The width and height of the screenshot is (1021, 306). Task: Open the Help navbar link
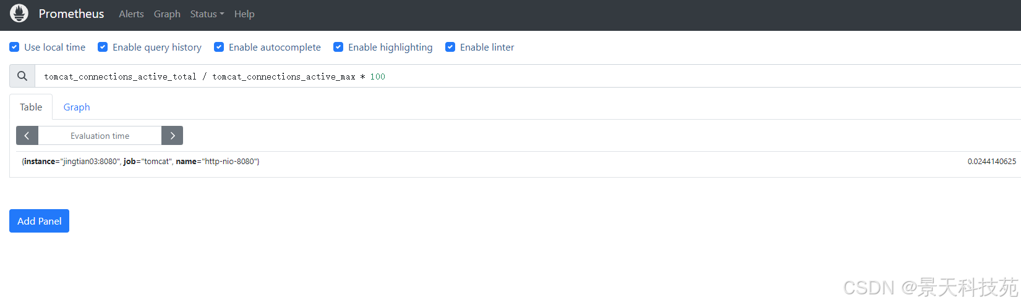pos(244,14)
